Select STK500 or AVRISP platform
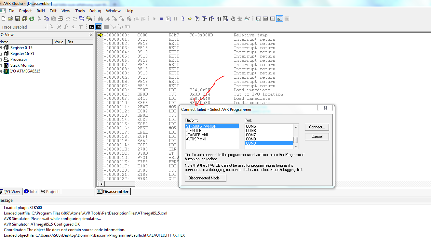Image resolution: width=431 pixels, height=247 pixels. click(212, 126)
